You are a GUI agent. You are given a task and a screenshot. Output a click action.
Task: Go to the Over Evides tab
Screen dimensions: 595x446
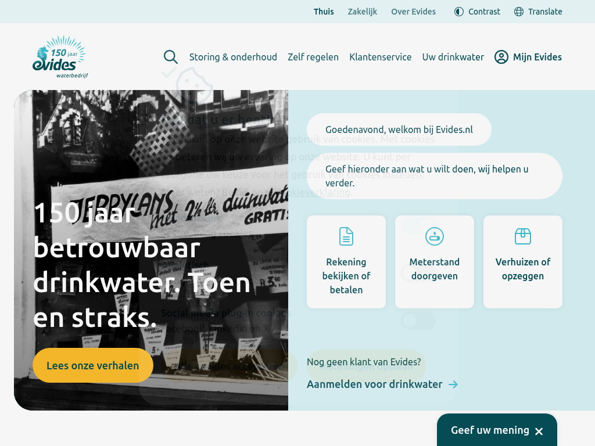click(413, 12)
